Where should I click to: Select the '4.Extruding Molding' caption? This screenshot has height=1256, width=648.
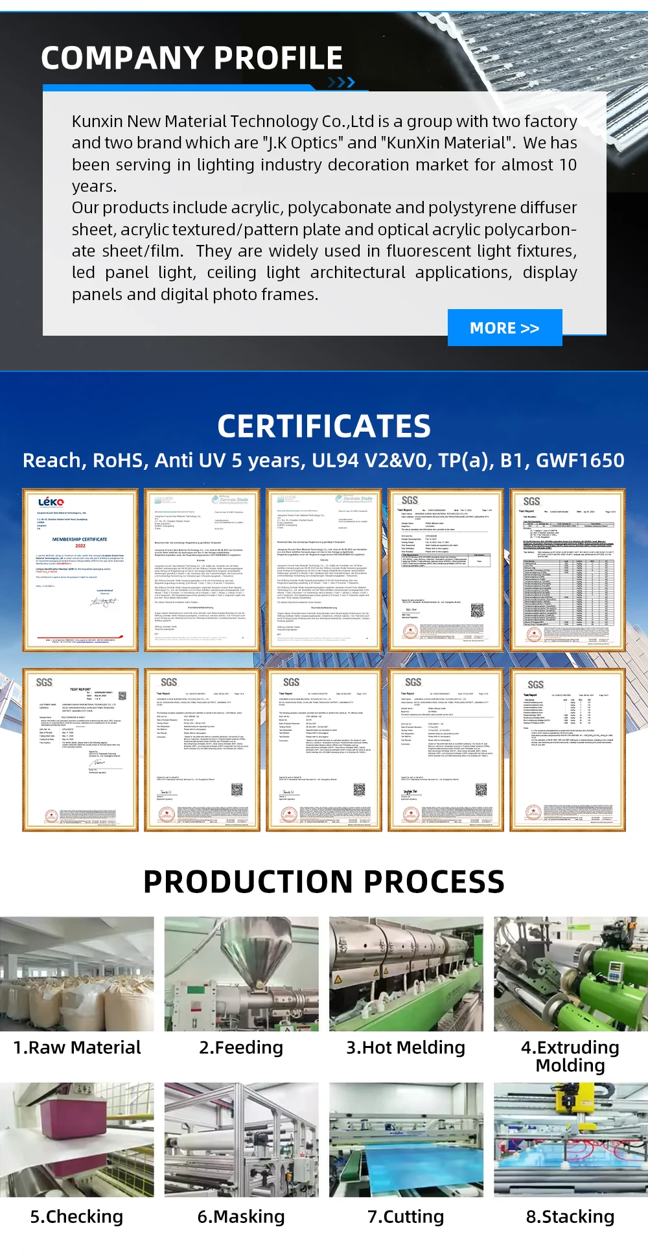coord(570,1056)
